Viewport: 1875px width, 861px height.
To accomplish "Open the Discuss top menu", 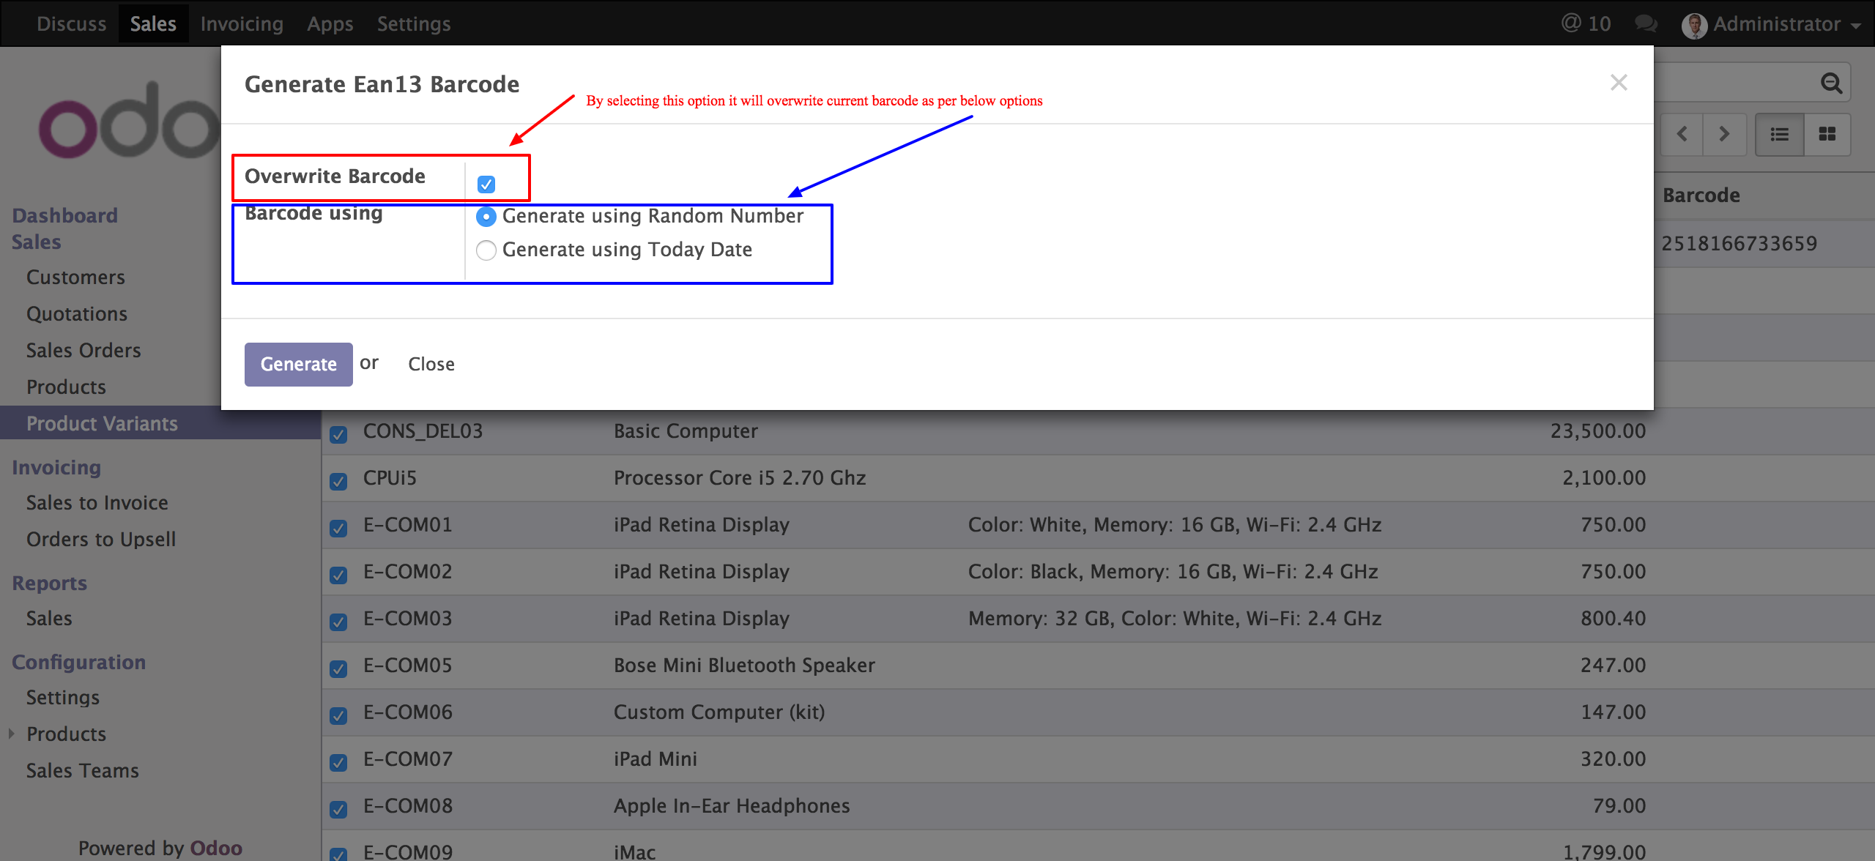I will (x=71, y=23).
